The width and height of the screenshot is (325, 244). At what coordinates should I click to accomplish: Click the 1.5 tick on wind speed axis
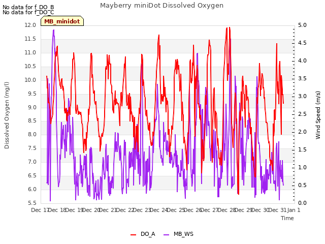pyautogui.click(x=302, y=149)
